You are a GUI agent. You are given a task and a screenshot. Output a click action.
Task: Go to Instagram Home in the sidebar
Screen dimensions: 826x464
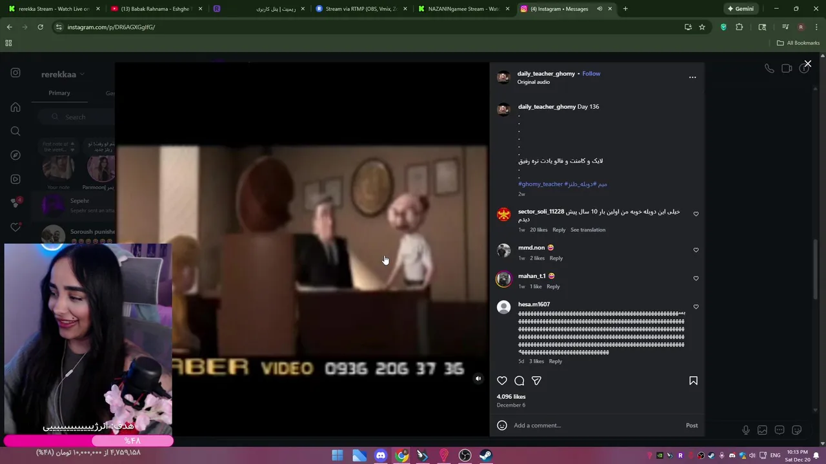tap(15, 108)
